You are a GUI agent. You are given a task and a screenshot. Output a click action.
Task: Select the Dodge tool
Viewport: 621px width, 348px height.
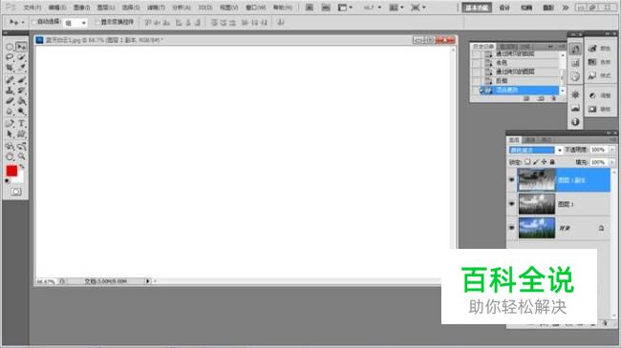coord(21,112)
